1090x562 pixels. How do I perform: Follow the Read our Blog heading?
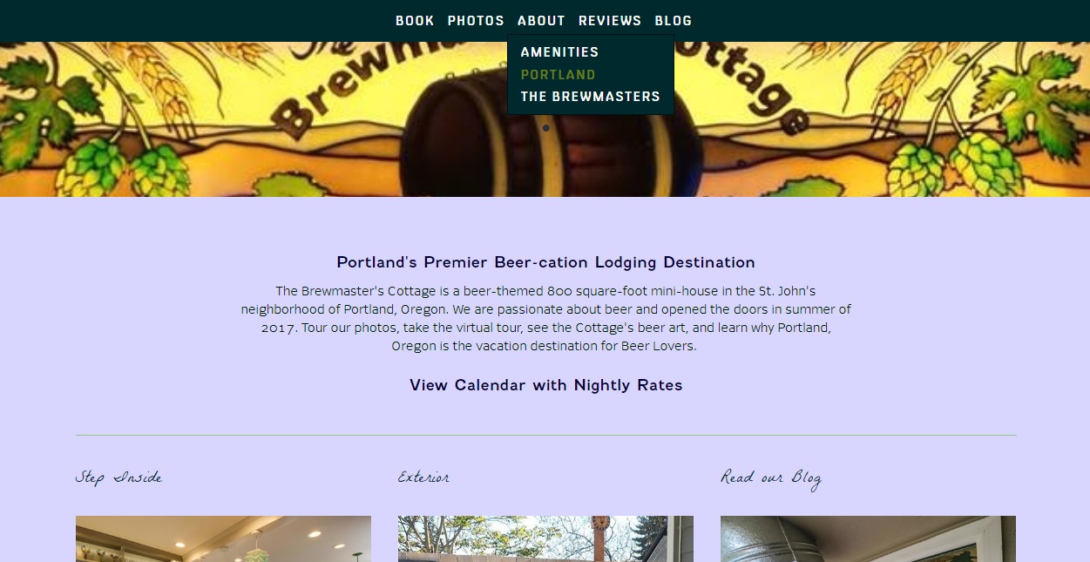[x=771, y=478]
